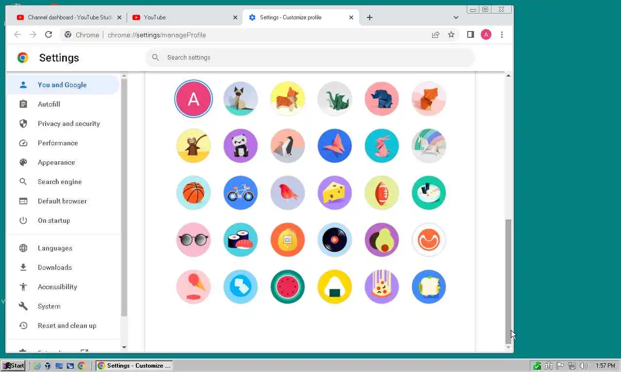
Task: Select the melting pizza avatar
Action: pyautogui.click(x=382, y=287)
